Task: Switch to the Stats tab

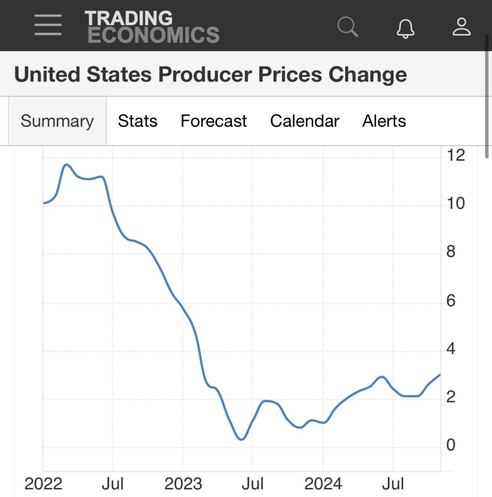Action: tap(138, 121)
